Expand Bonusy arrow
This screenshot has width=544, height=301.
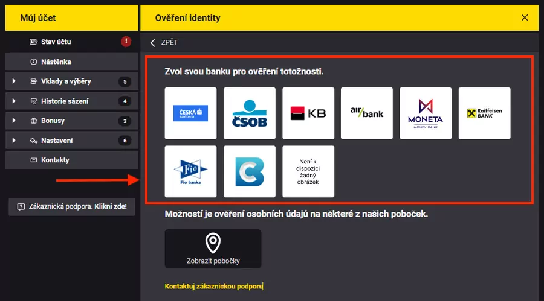tap(14, 121)
